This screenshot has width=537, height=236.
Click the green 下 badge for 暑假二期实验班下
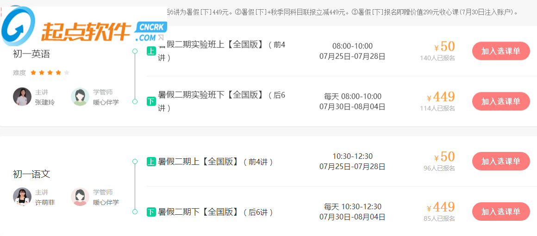151,101
